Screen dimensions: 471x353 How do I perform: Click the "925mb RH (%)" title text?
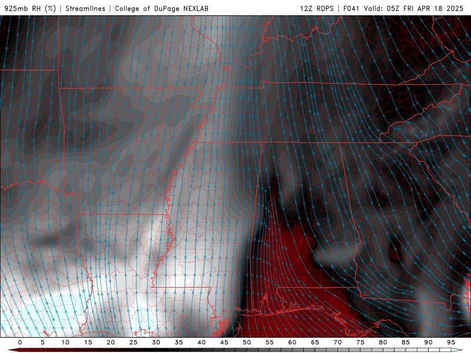[31, 8]
